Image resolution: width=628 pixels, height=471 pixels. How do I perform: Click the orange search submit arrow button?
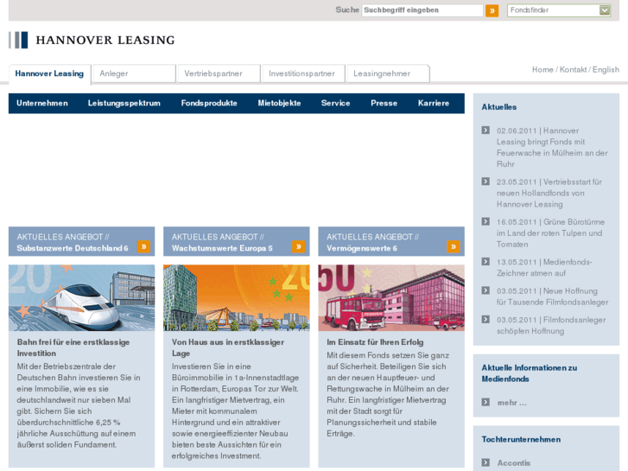pos(492,10)
